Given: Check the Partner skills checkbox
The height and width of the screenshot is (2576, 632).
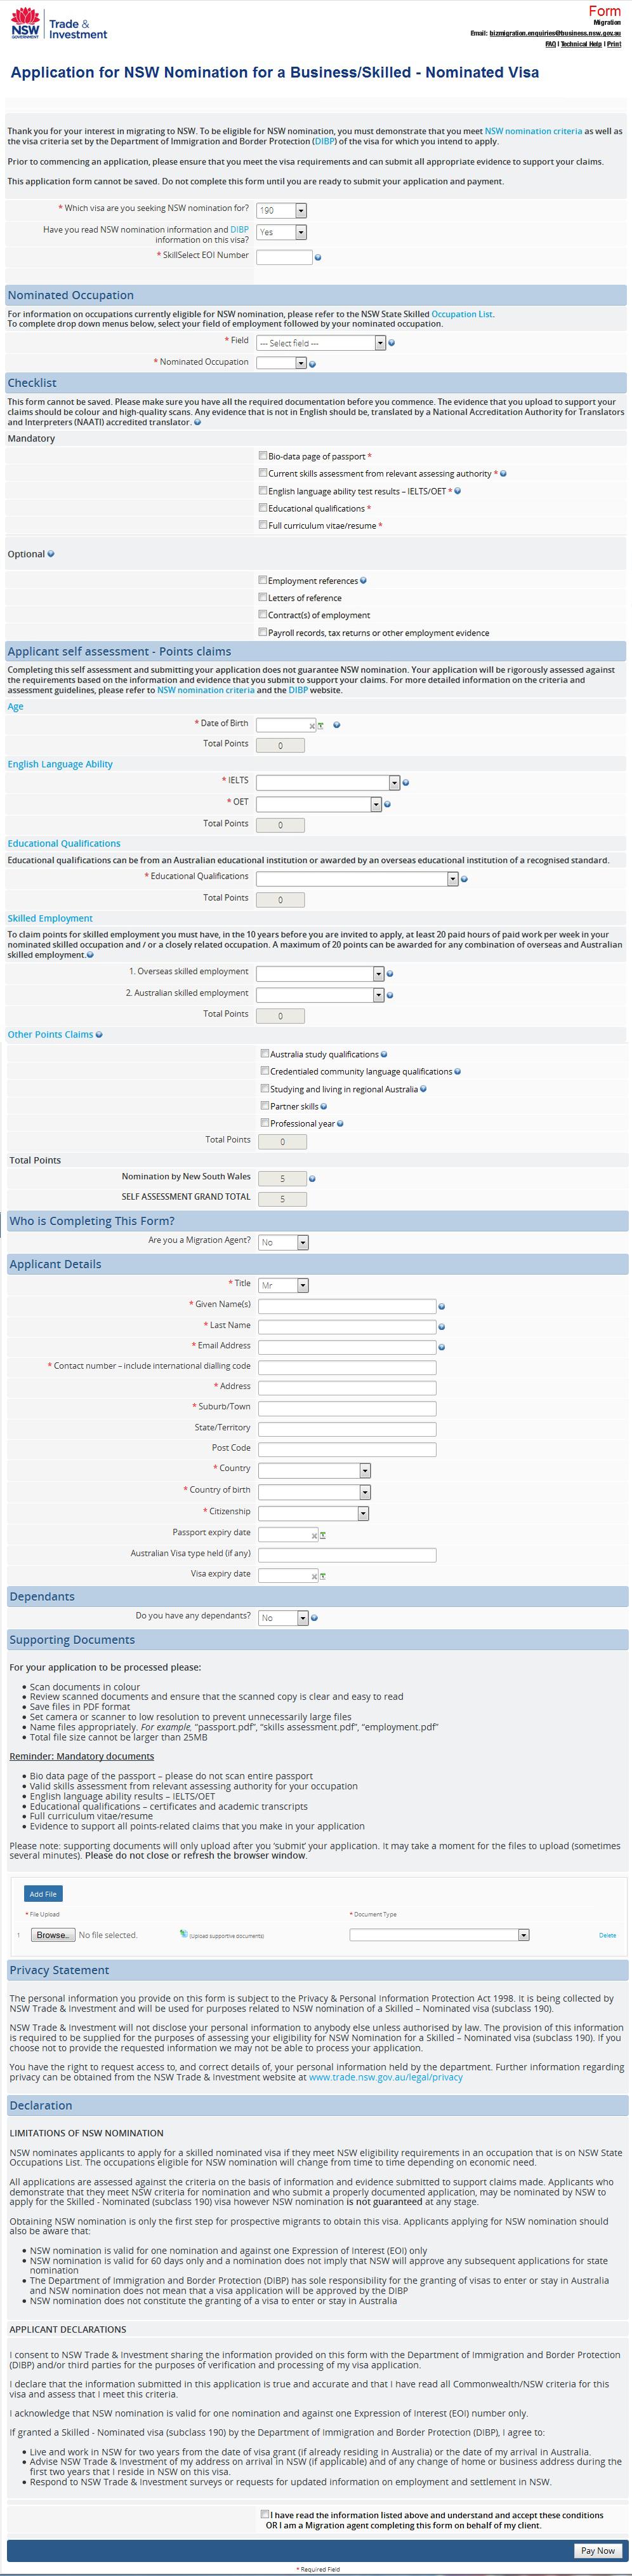Looking at the screenshot, I should coord(265,1105).
